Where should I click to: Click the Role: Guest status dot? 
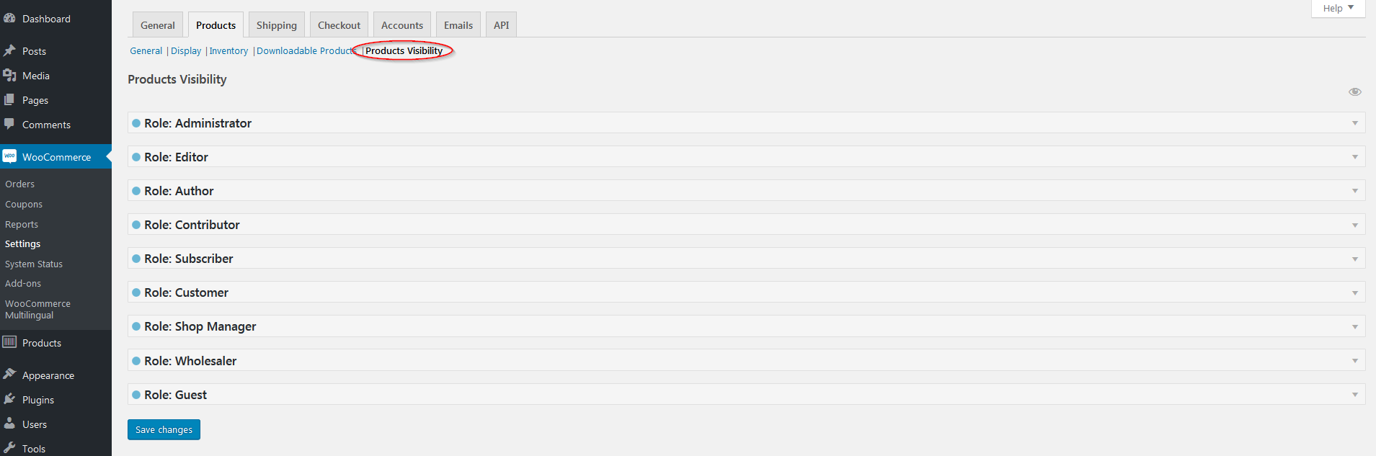136,395
